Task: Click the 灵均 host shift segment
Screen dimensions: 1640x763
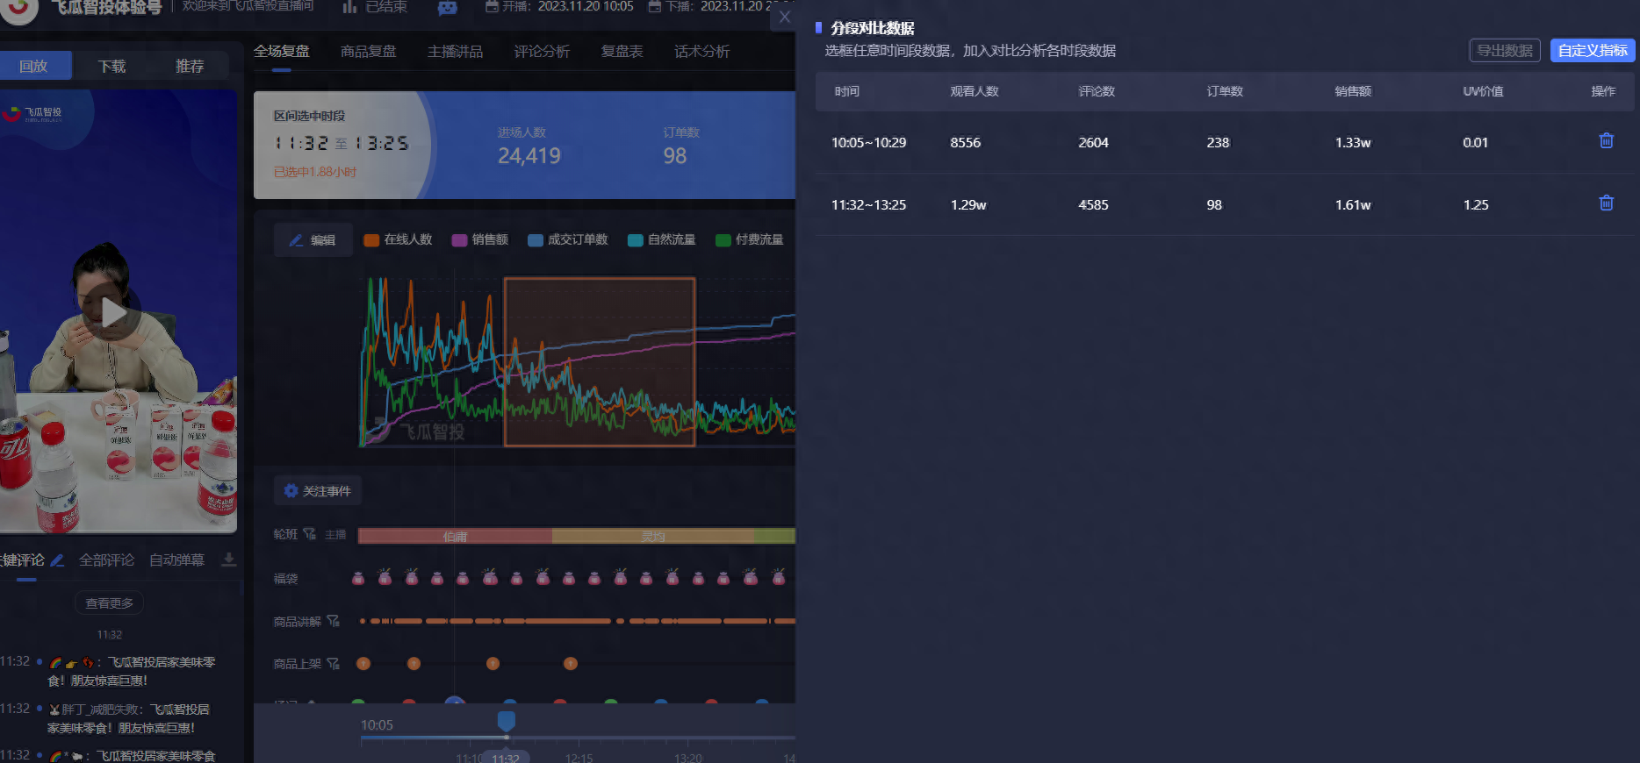Action: point(653,536)
